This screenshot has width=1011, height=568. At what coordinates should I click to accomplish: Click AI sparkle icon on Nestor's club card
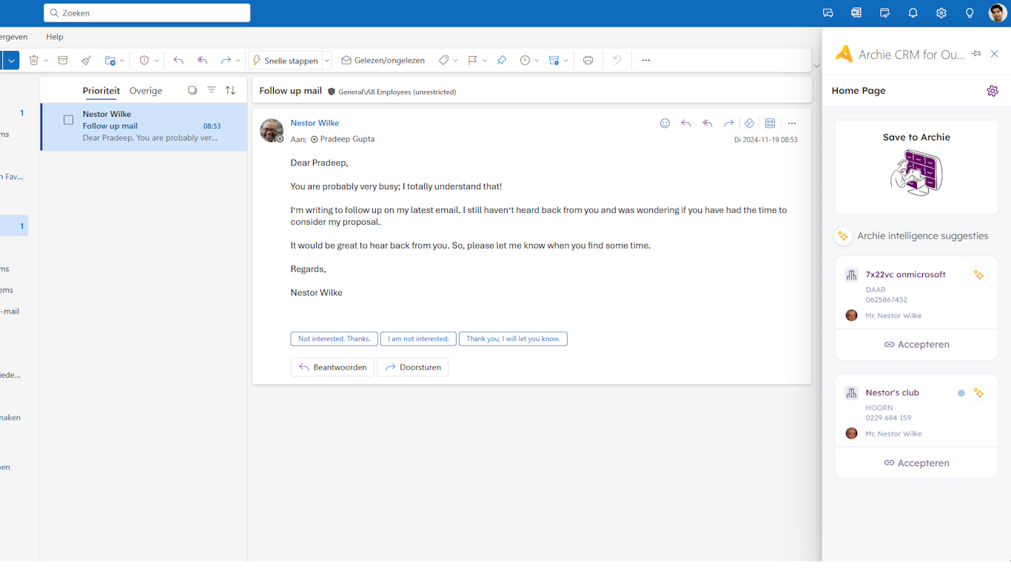pyautogui.click(x=978, y=393)
